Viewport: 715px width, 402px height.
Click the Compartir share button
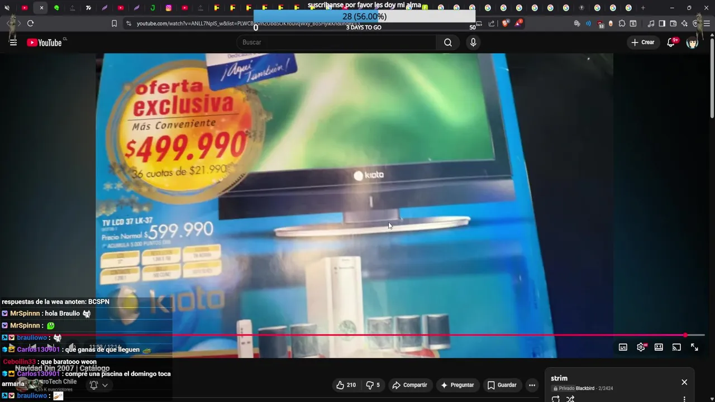point(409,385)
